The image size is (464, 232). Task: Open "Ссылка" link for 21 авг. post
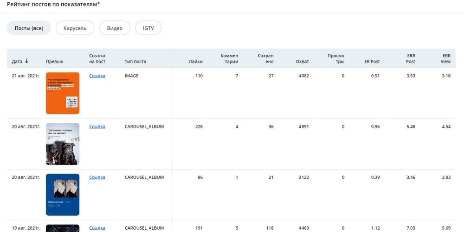tap(97, 76)
